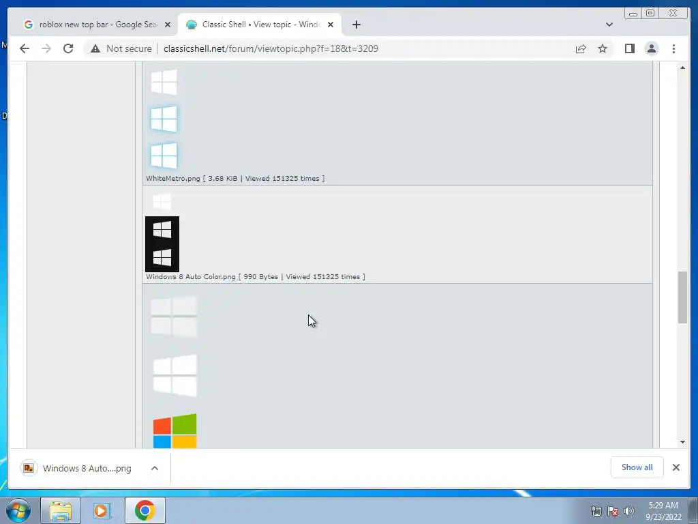Click the taskbar clock showing 5:29 AM
This screenshot has width=698, height=524.
[x=663, y=511]
